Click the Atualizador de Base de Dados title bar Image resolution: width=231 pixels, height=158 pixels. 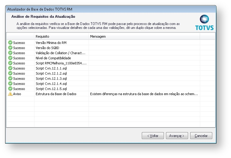[111, 9]
